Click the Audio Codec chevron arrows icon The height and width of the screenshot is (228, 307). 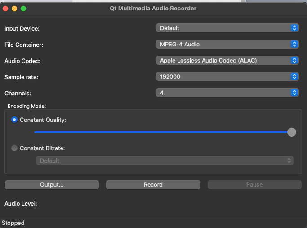click(294, 60)
